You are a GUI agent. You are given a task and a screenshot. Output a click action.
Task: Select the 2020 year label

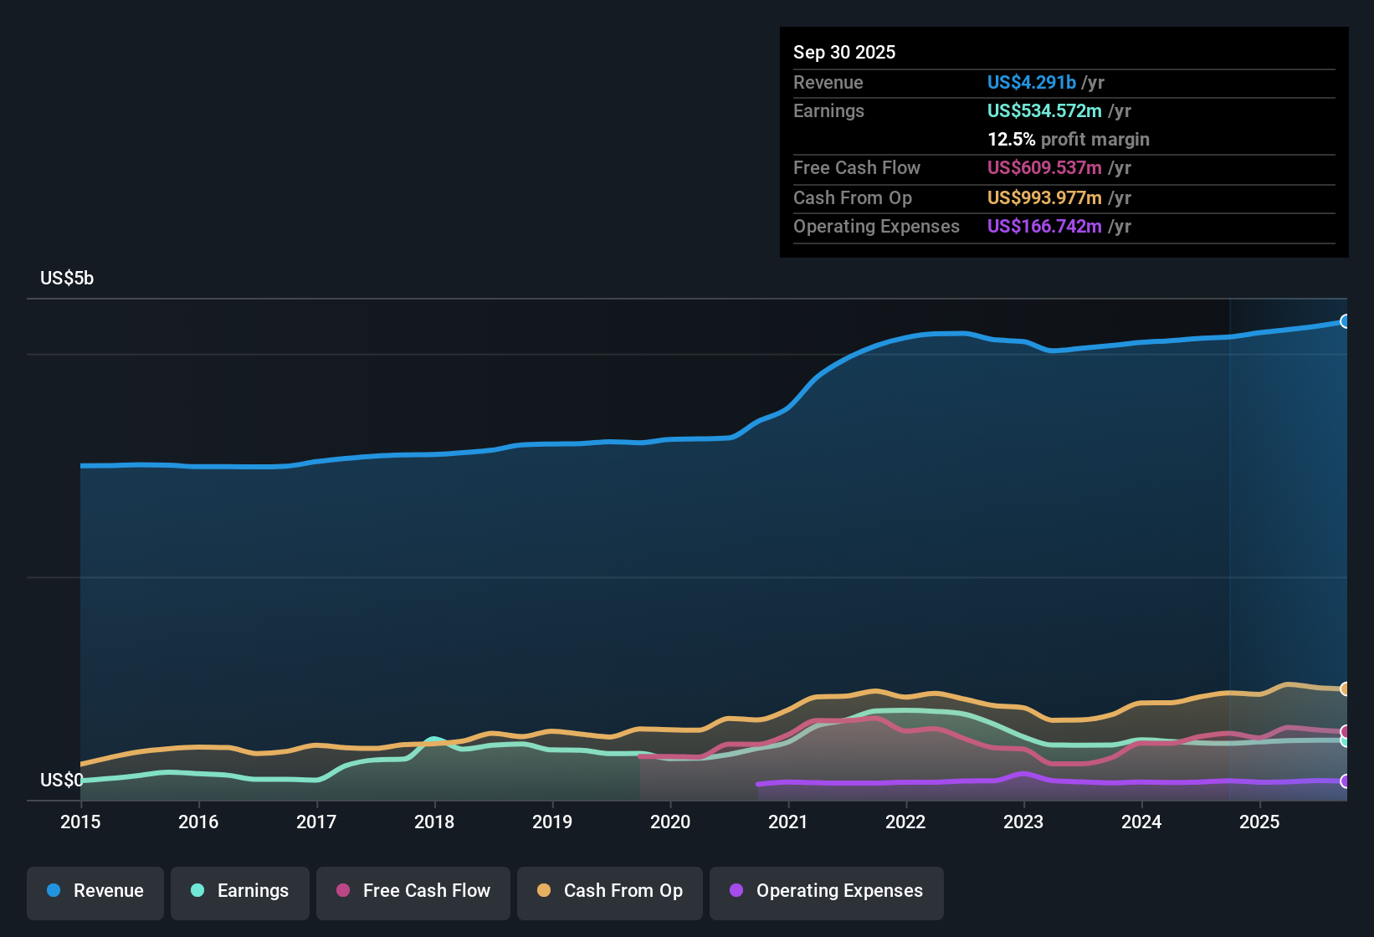point(670,822)
